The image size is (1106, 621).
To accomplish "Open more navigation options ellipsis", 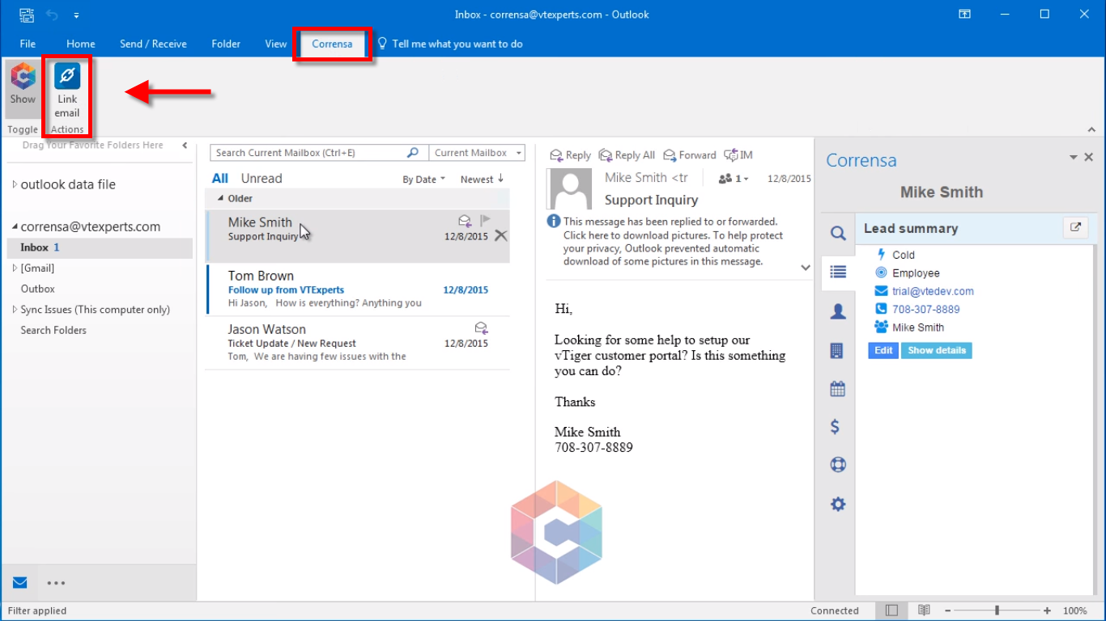I will pos(56,582).
